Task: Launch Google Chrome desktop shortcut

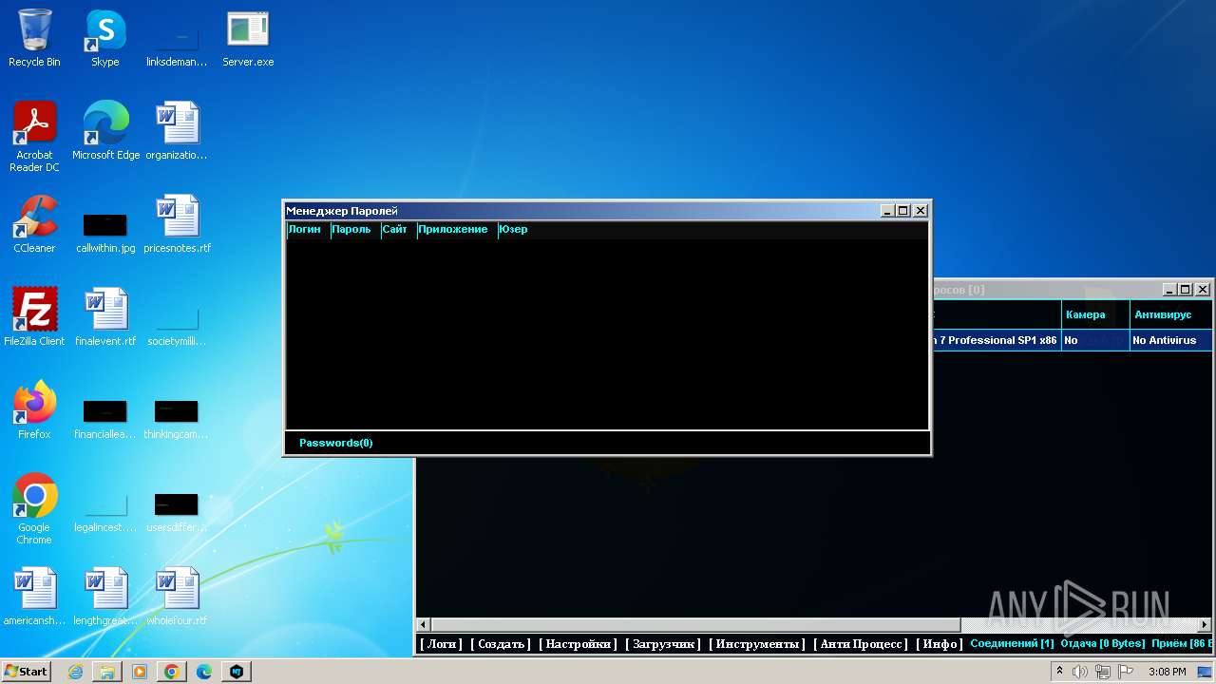Action: pyautogui.click(x=34, y=510)
